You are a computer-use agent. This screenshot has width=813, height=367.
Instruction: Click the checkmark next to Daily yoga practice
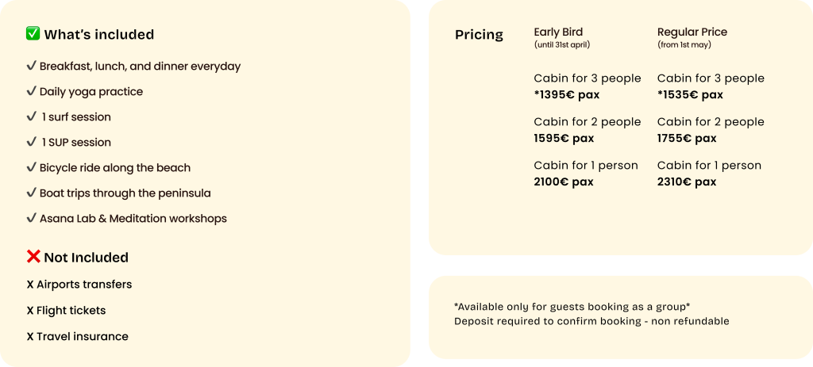click(31, 91)
